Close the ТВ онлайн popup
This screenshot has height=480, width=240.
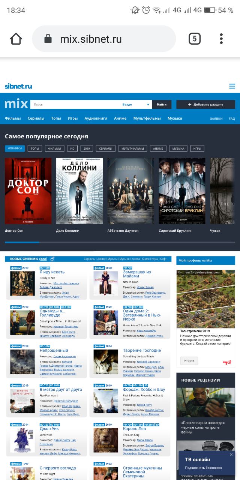[231, 454]
